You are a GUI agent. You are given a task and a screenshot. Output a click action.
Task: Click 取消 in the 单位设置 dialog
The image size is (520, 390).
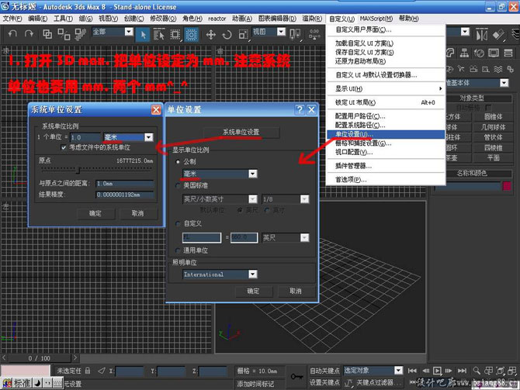coord(296,292)
